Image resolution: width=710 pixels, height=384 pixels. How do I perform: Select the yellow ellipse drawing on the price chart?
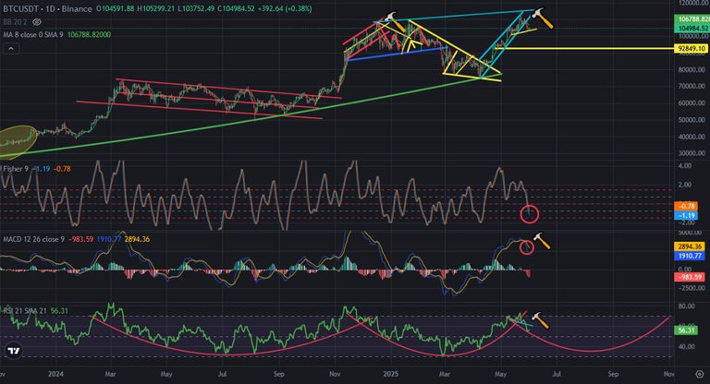tap(18, 141)
